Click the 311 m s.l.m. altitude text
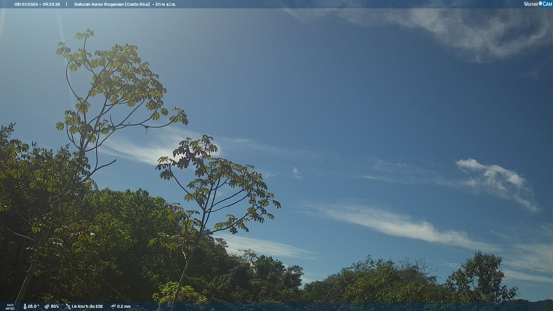Image resolution: width=553 pixels, height=311 pixels. coord(165,4)
